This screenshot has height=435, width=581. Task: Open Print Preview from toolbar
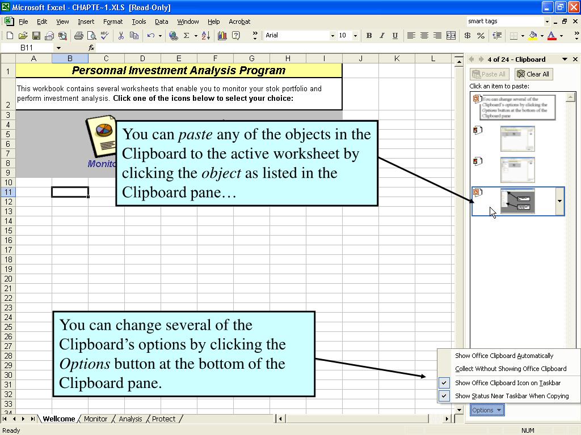pyautogui.click(x=91, y=36)
